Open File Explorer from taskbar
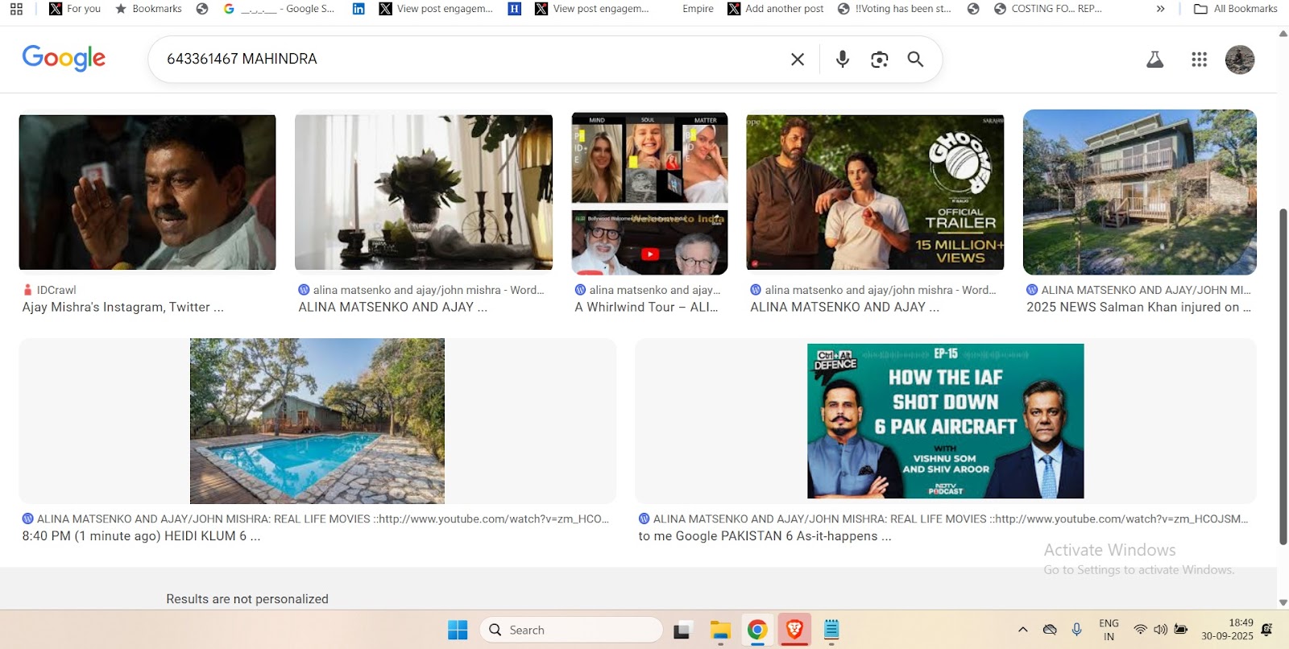The image size is (1289, 649). (719, 630)
